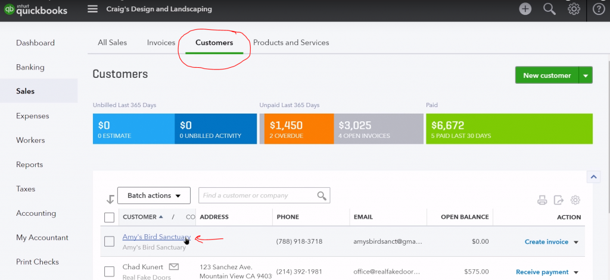The width and height of the screenshot is (610, 280).
Task: Switch to the Invoices tab
Action: pos(161,43)
